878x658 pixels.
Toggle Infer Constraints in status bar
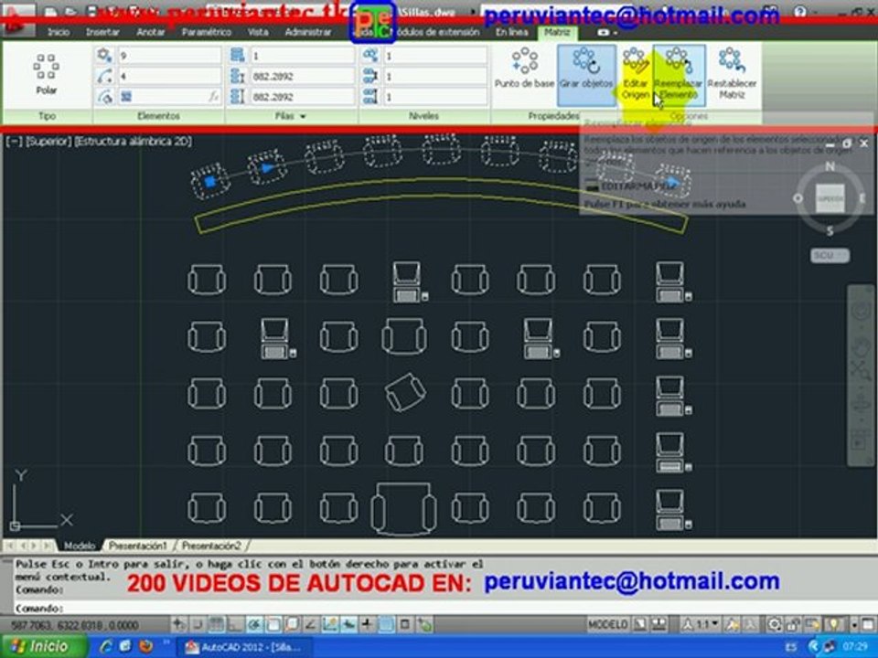[x=178, y=624]
